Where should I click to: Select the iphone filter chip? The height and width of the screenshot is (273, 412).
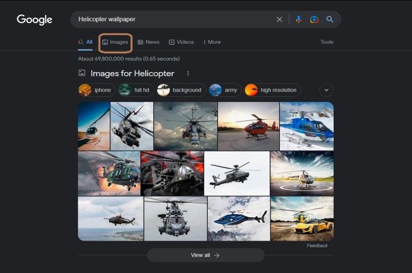pos(97,90)
